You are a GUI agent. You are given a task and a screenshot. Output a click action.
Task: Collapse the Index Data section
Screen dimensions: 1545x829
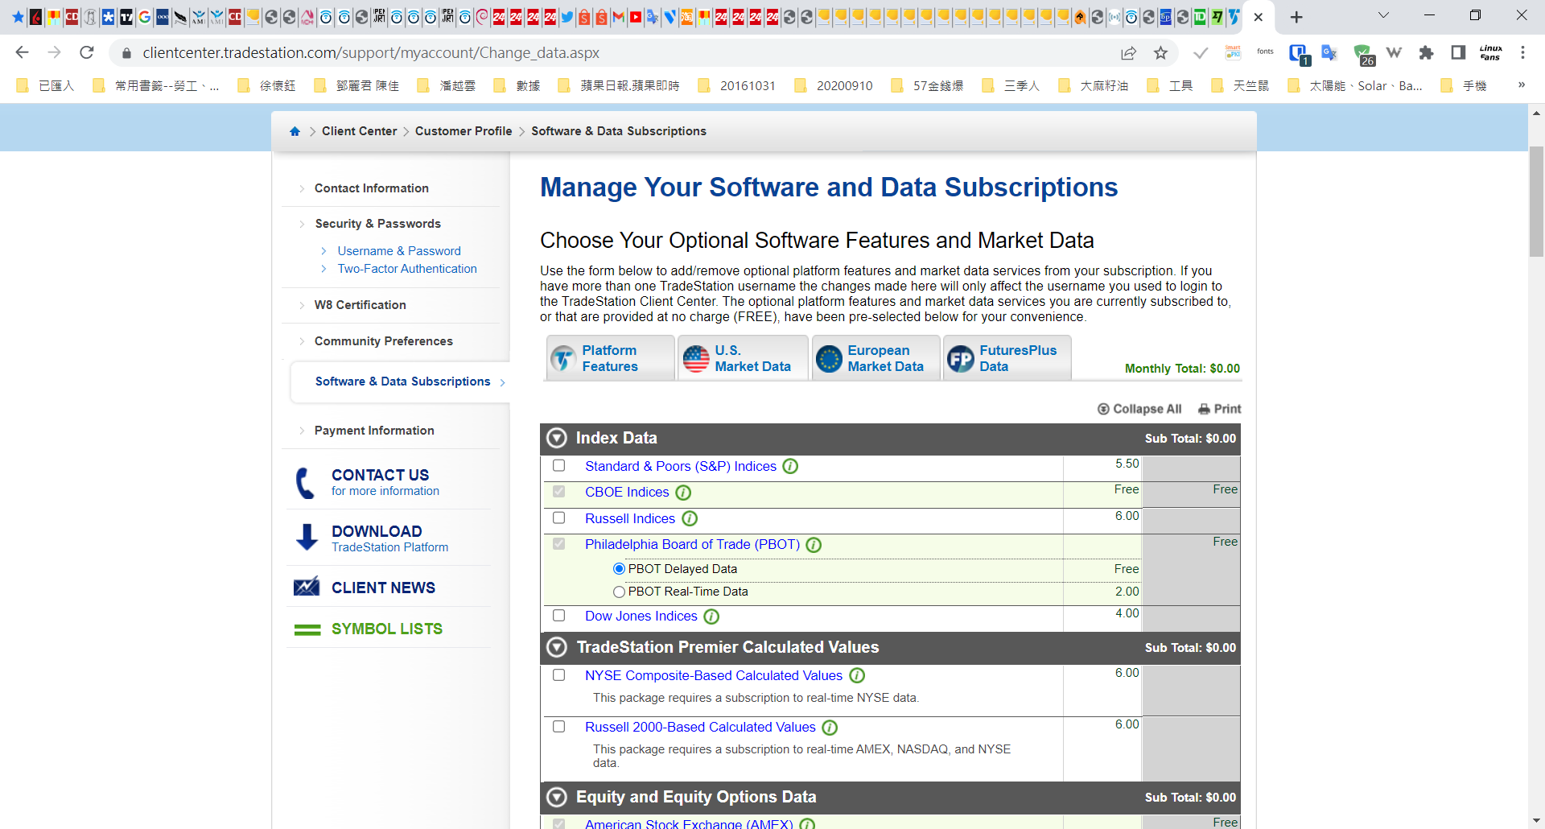[x=557, y=438]
